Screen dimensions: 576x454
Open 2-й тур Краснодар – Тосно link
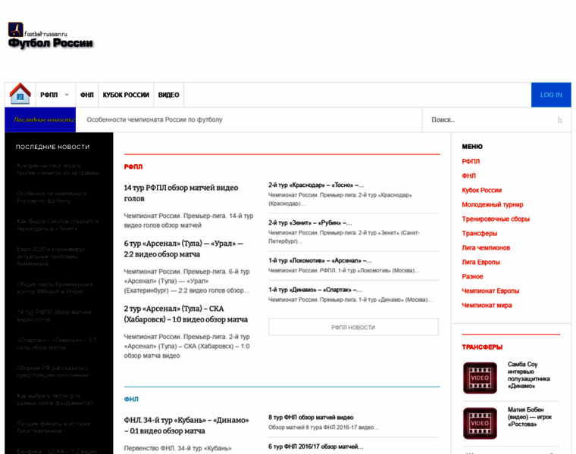click(x=316, y=185)
